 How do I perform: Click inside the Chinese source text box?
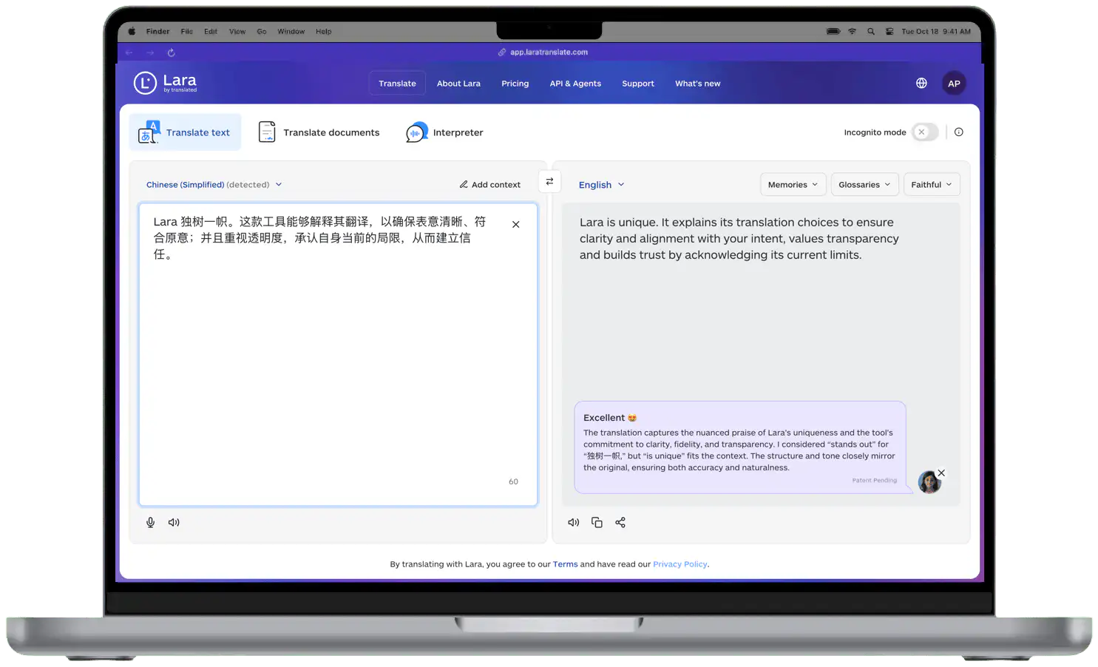[x=338, y=370]
